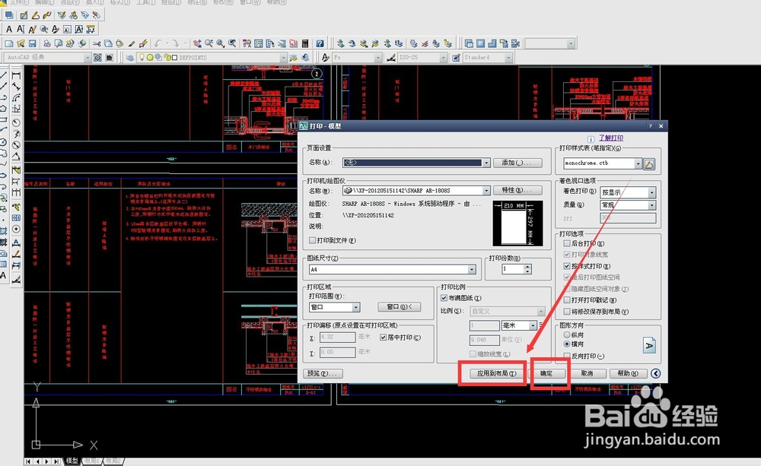Viewport: 761px width, 466px height.
Task: Enable the Save changes to layout checkbox
Action: pyautogui.click(x=566, y=312)
